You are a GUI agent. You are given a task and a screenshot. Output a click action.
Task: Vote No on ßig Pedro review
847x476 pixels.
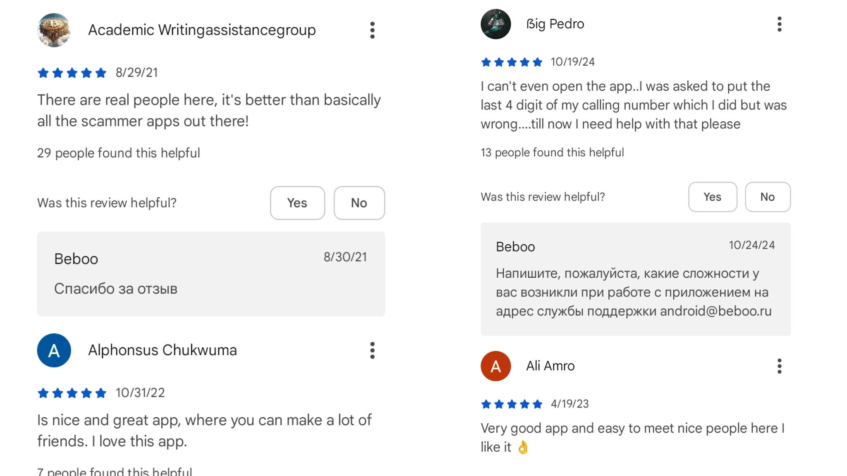point(768,197)
